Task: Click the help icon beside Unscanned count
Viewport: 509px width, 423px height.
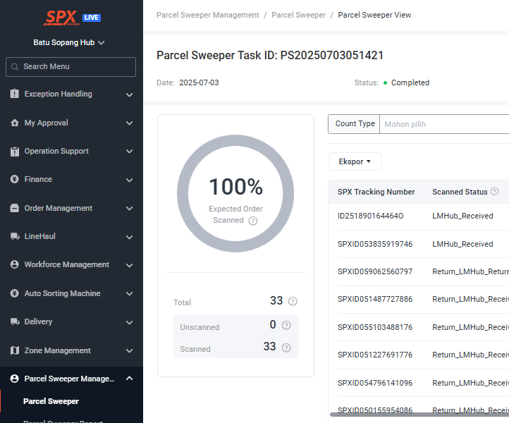Action: 286,325
